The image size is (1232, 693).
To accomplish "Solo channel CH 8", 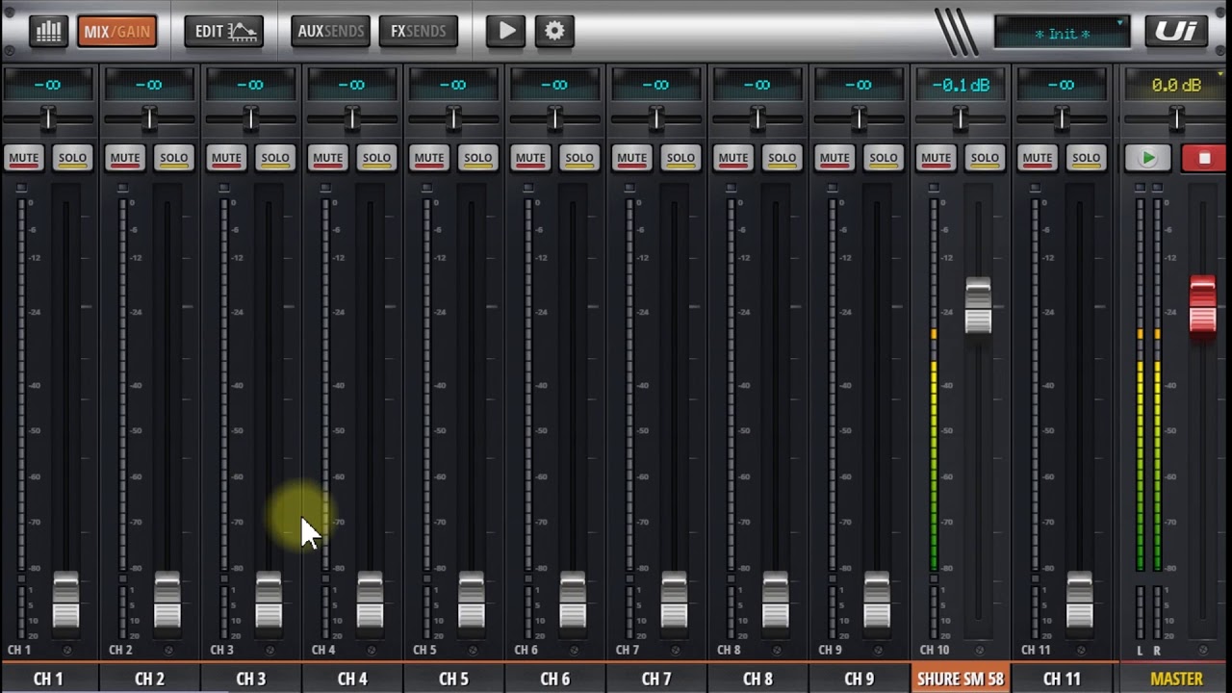I will 782,158.
